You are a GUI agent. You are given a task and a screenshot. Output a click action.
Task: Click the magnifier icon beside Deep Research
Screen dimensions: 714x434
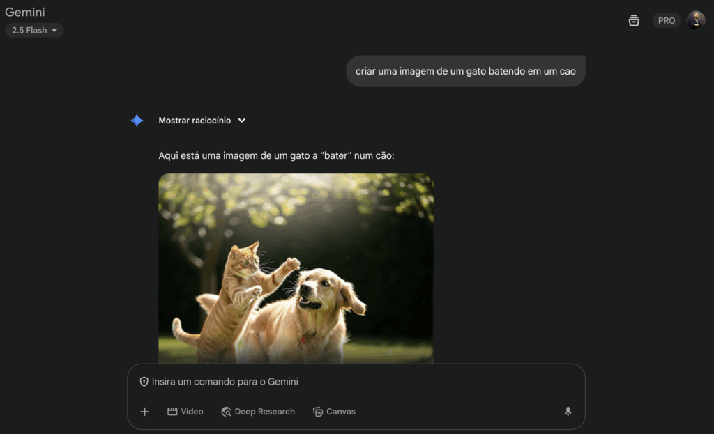click(226, 412)
